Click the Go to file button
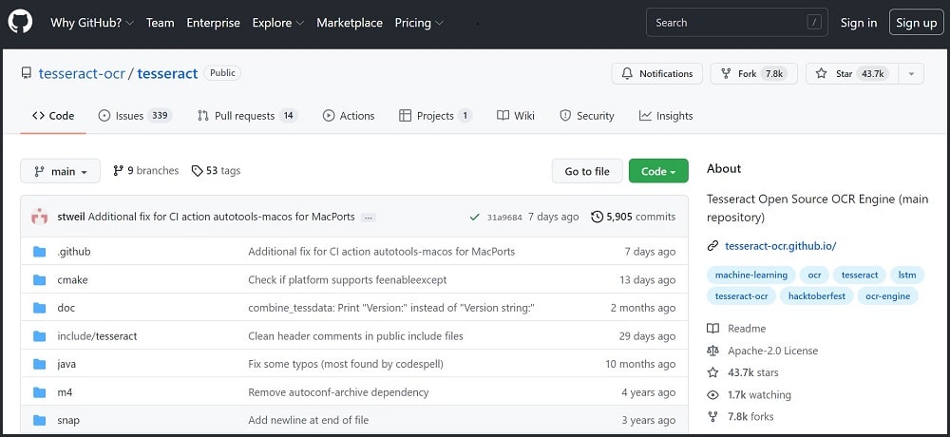950x437 pixels. [x=587, y=171]
